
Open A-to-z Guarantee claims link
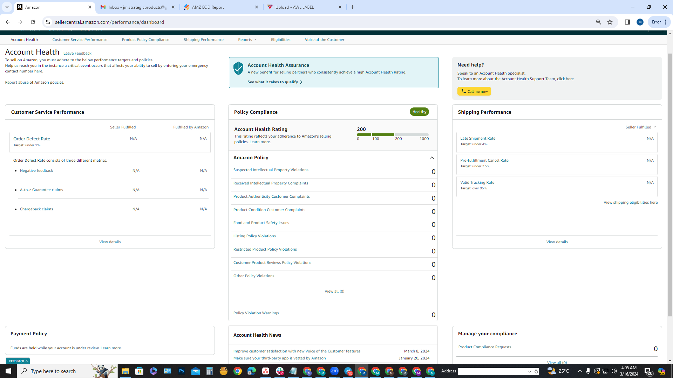coord(41,190)
